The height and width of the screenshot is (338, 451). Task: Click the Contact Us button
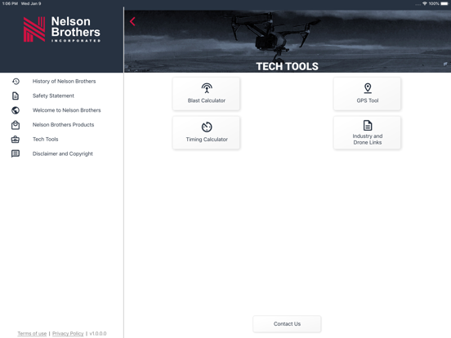(287, 324)
